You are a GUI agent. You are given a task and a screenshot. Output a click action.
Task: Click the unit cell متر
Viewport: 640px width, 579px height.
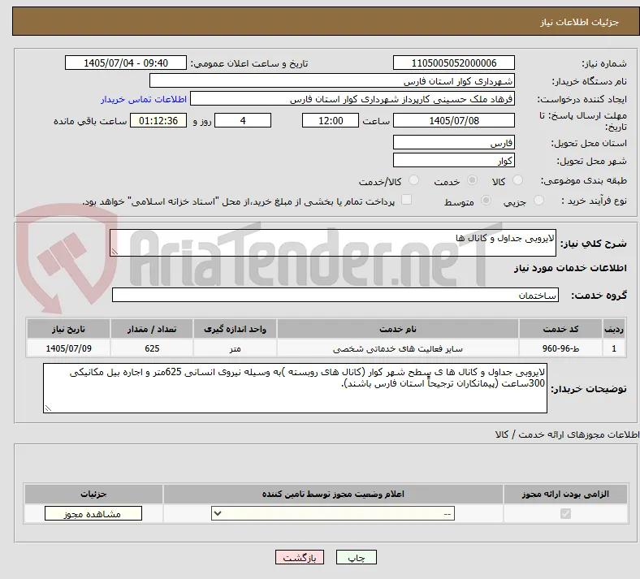(235, 348)
